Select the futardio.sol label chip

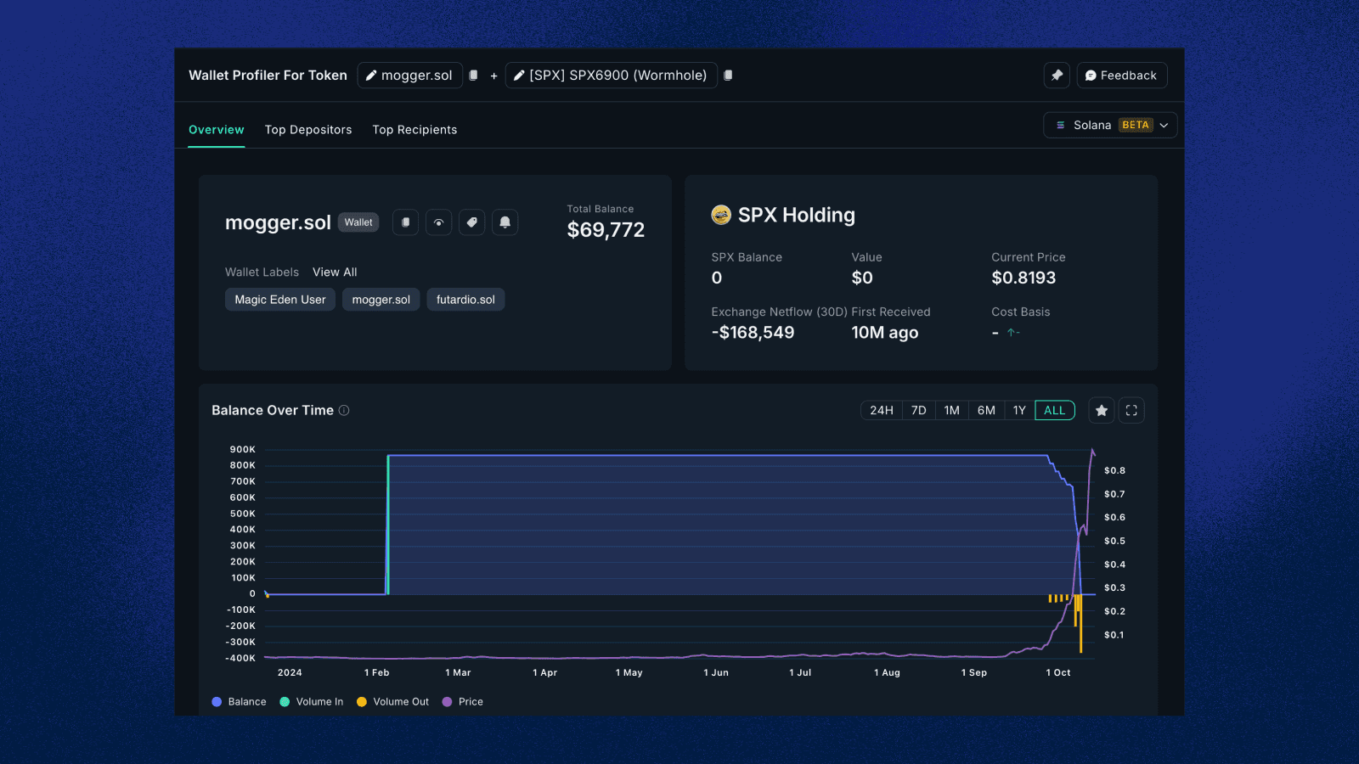tap(465, 300)
